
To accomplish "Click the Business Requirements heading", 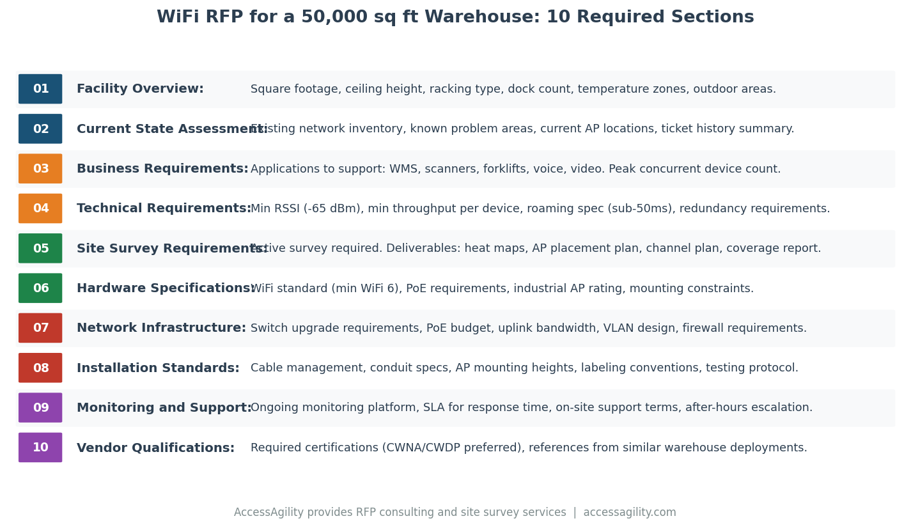I will (162, 169).
